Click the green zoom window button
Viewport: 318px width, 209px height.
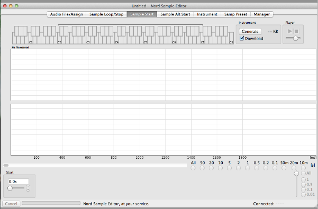16,6
